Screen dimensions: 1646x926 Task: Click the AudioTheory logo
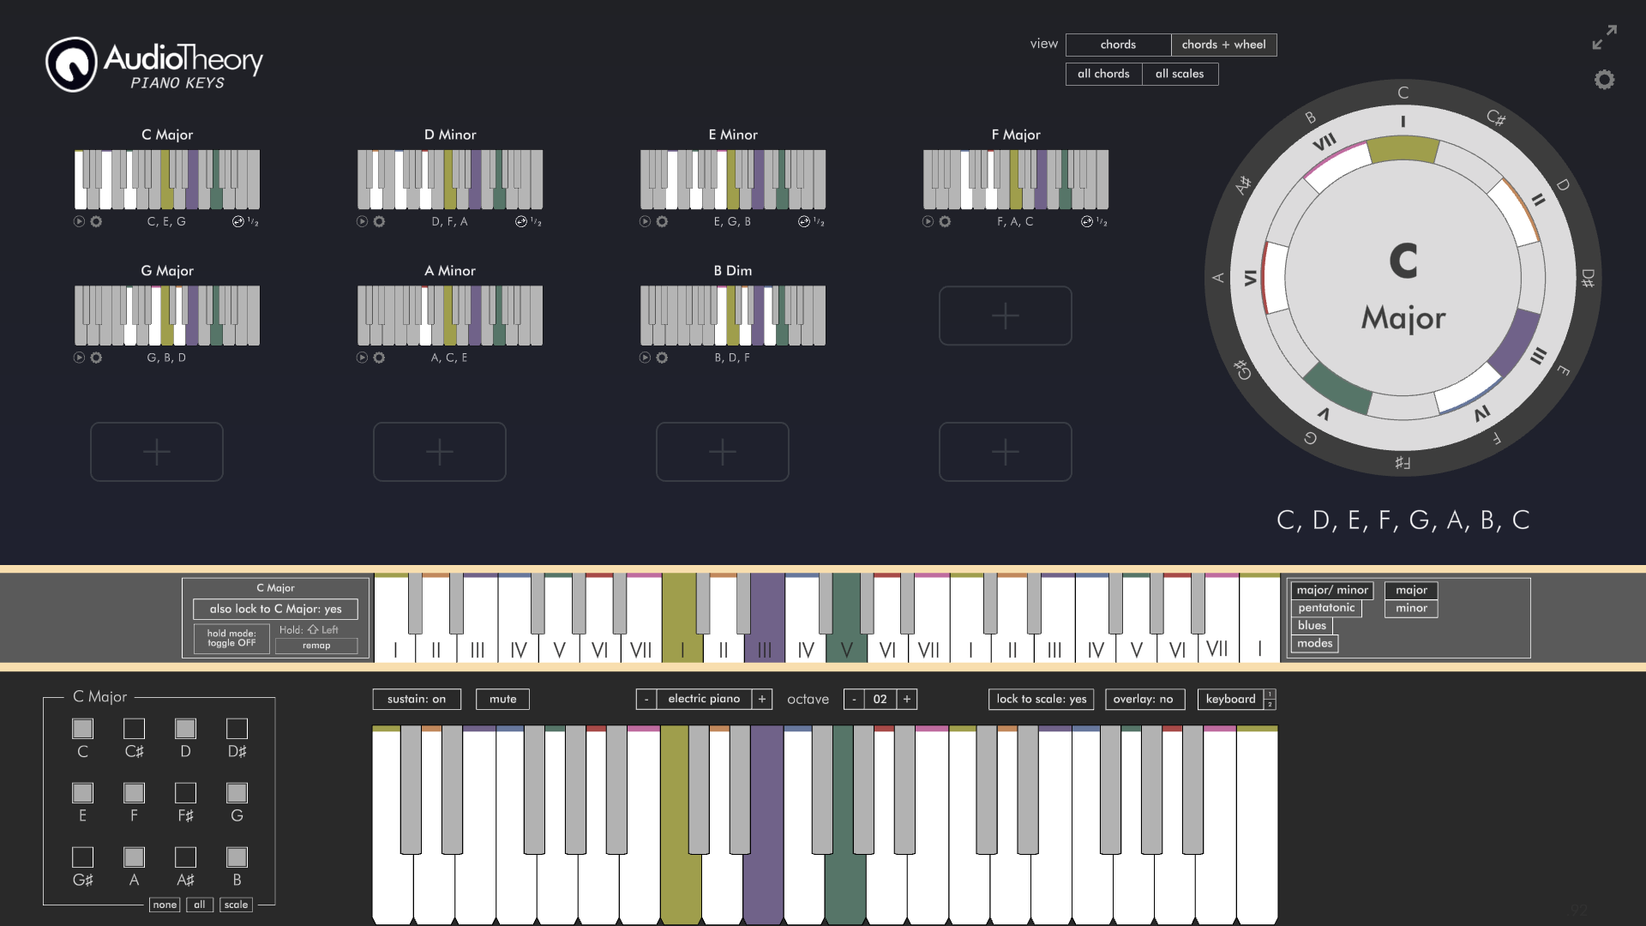[154, 64]
